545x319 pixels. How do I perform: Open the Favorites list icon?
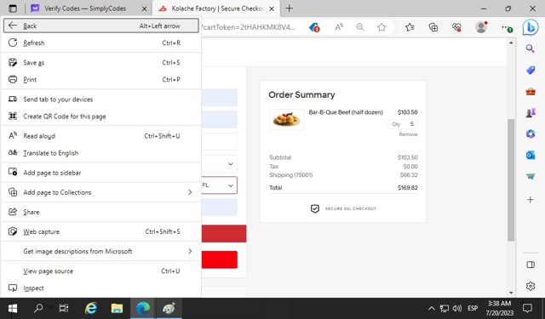(410, 27)
